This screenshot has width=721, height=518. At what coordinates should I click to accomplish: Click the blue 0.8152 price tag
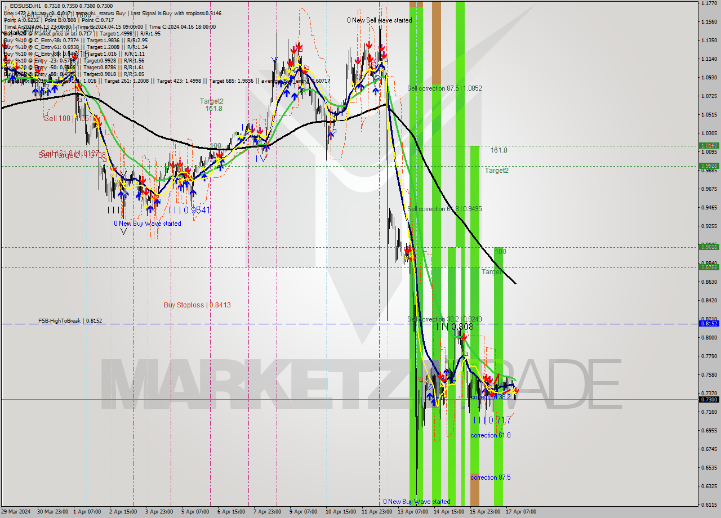point(709,323)
